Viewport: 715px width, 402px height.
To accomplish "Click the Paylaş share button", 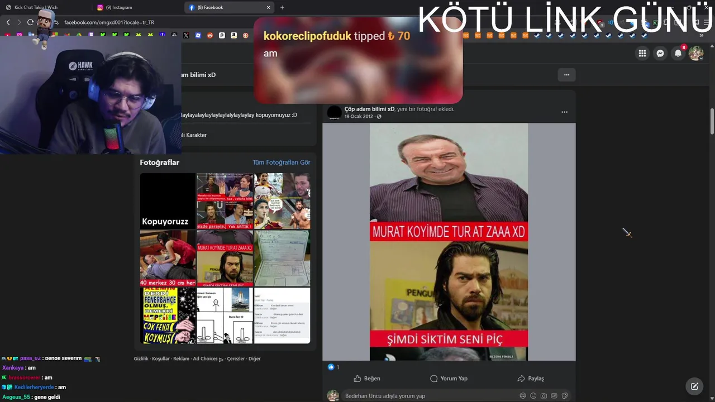I will [x=531, y=379].
